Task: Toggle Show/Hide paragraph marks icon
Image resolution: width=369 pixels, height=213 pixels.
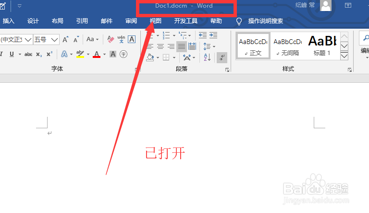Action: pos(221,57)
